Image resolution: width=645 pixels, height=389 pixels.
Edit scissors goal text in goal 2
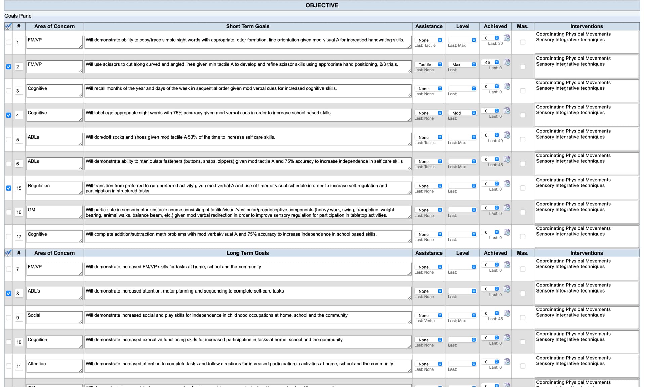coord(248,67)
